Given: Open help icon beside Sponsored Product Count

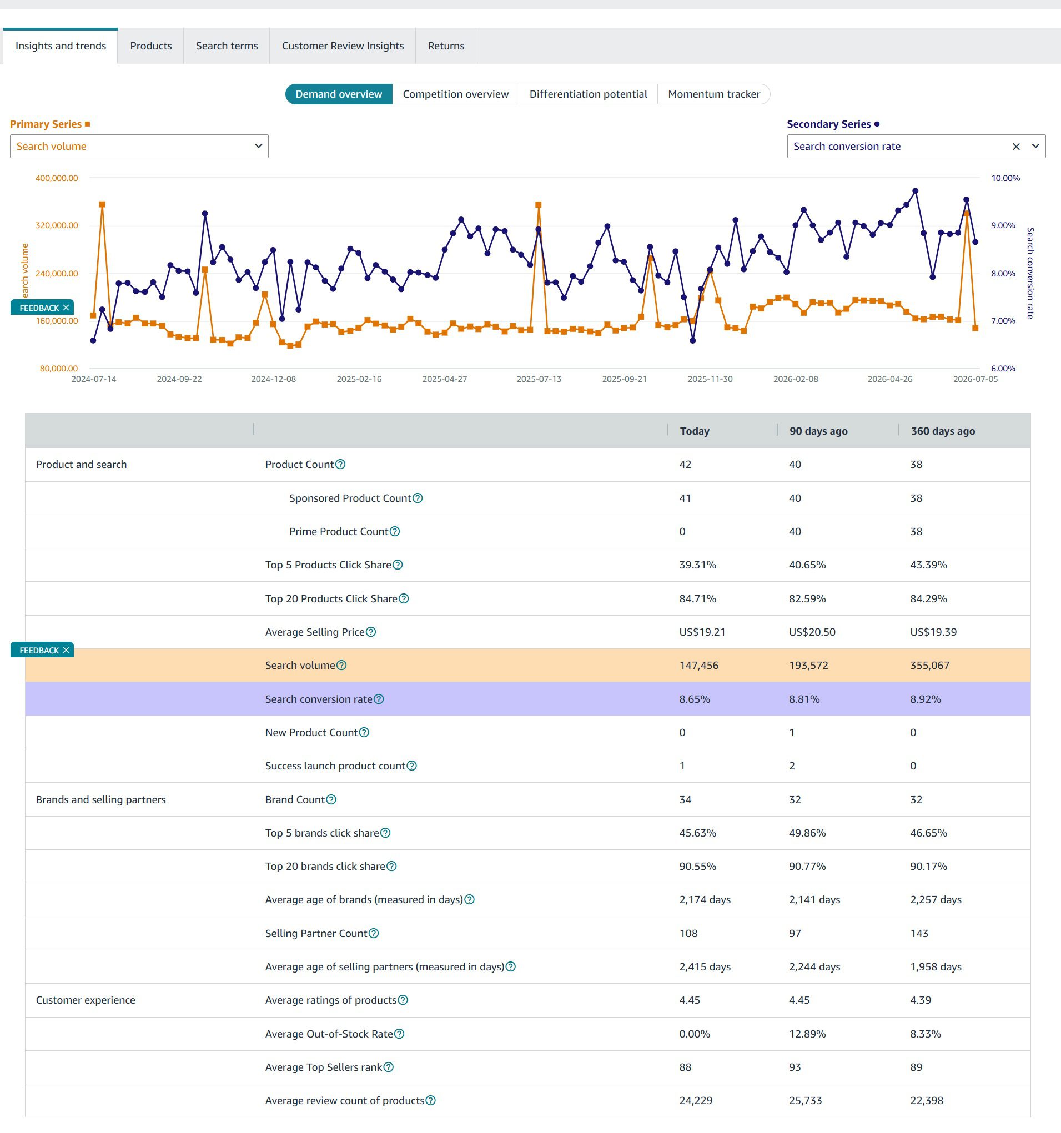Looking at the screenshot, I should [x=418, y=498].
